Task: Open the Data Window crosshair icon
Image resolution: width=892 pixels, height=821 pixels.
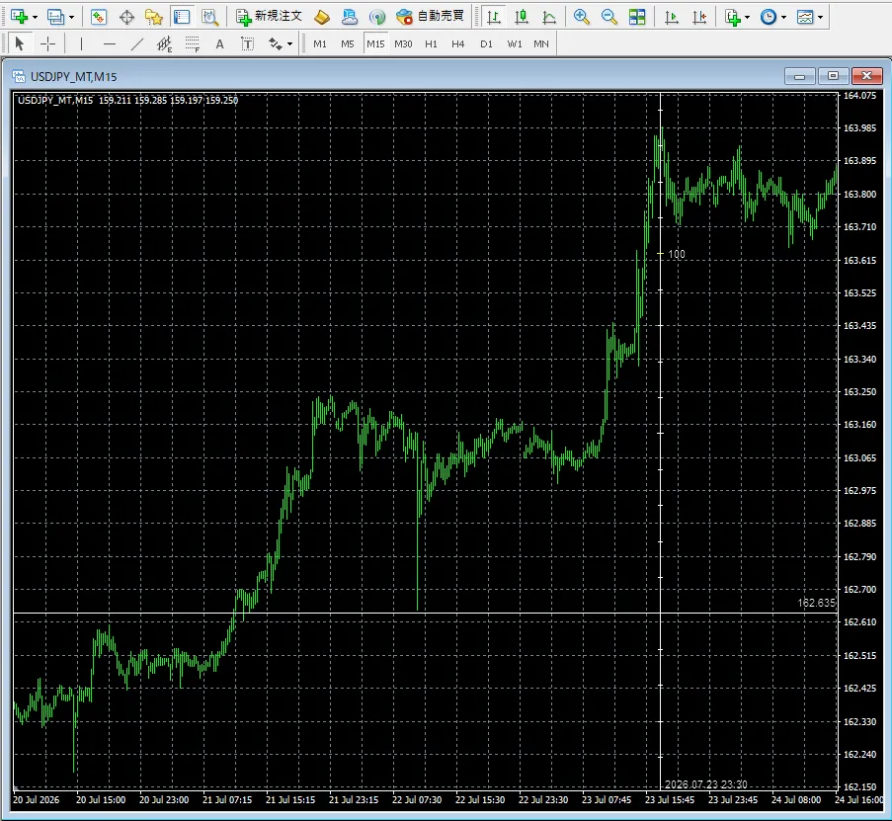Action: pos(126,17)
